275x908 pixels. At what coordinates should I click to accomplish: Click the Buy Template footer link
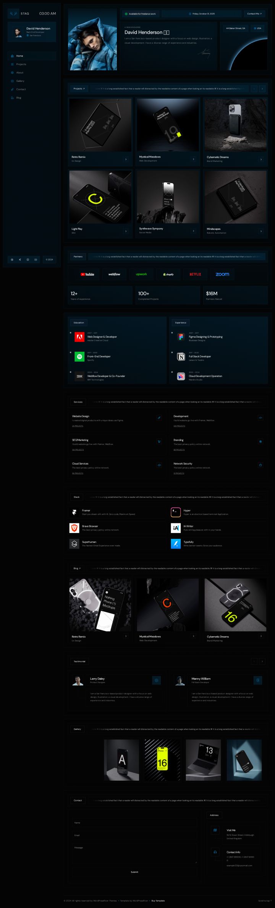(158, 901)
